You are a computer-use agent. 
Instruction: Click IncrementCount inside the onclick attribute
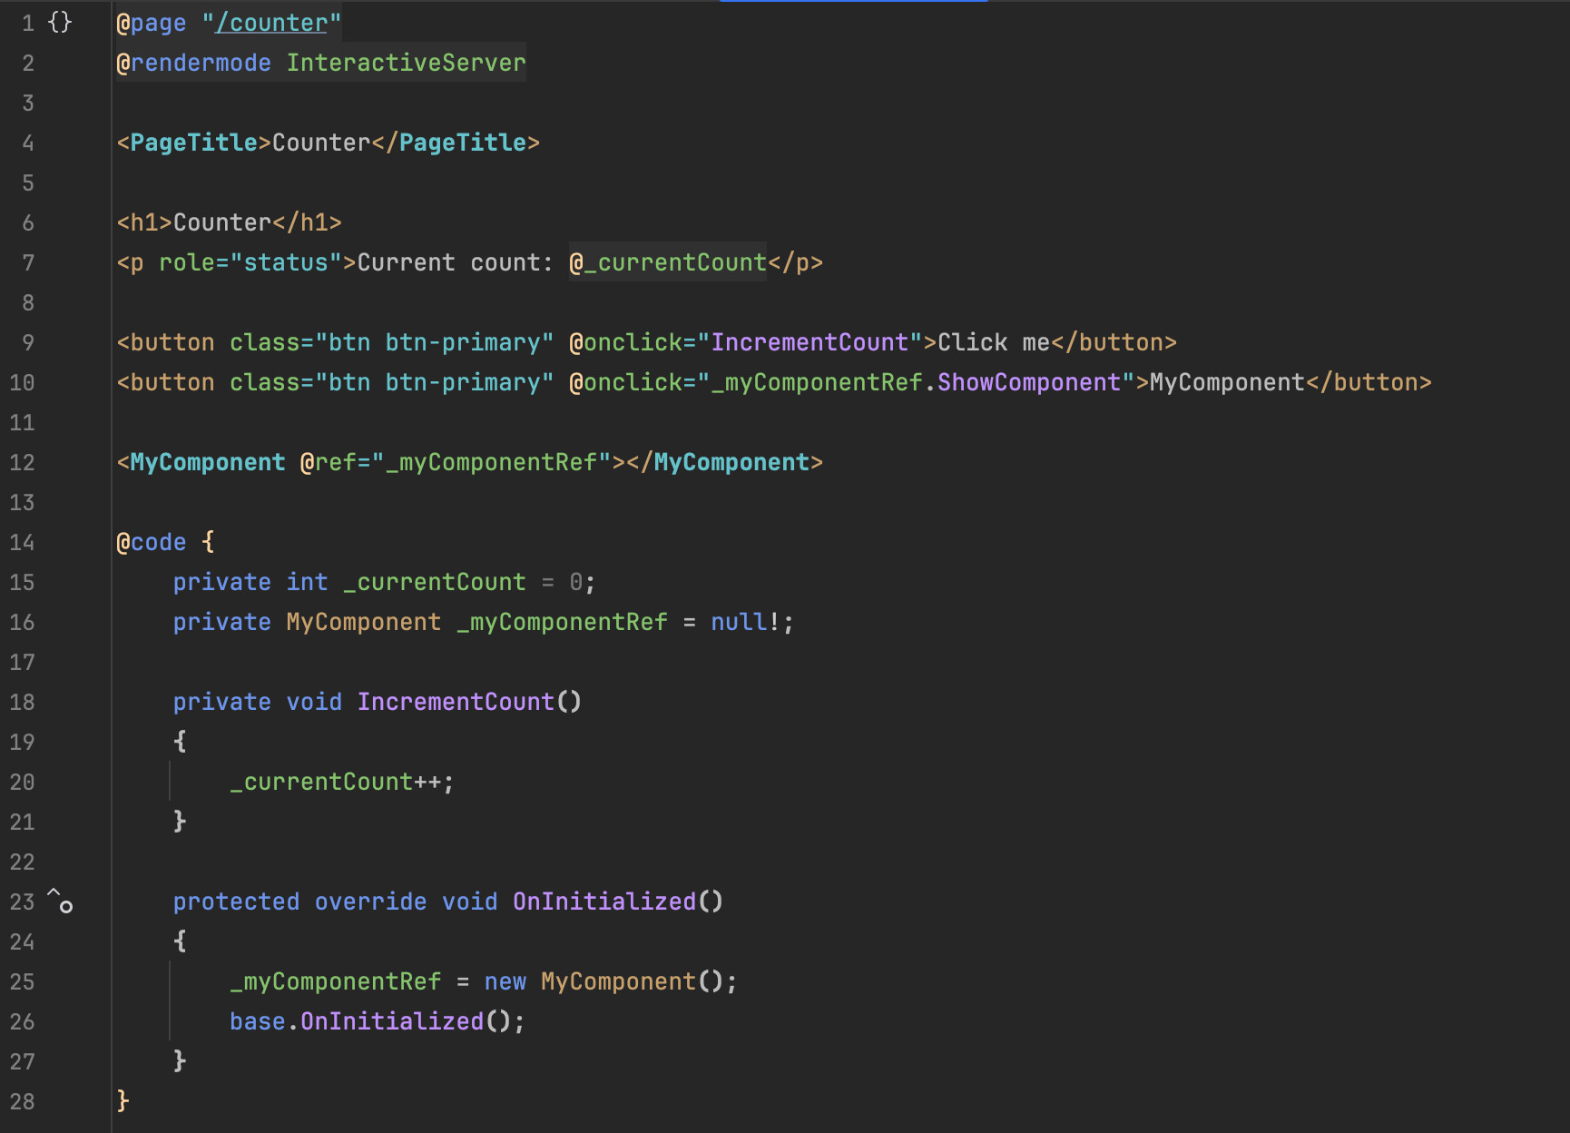pyautogui.click(x=810, y=342)
